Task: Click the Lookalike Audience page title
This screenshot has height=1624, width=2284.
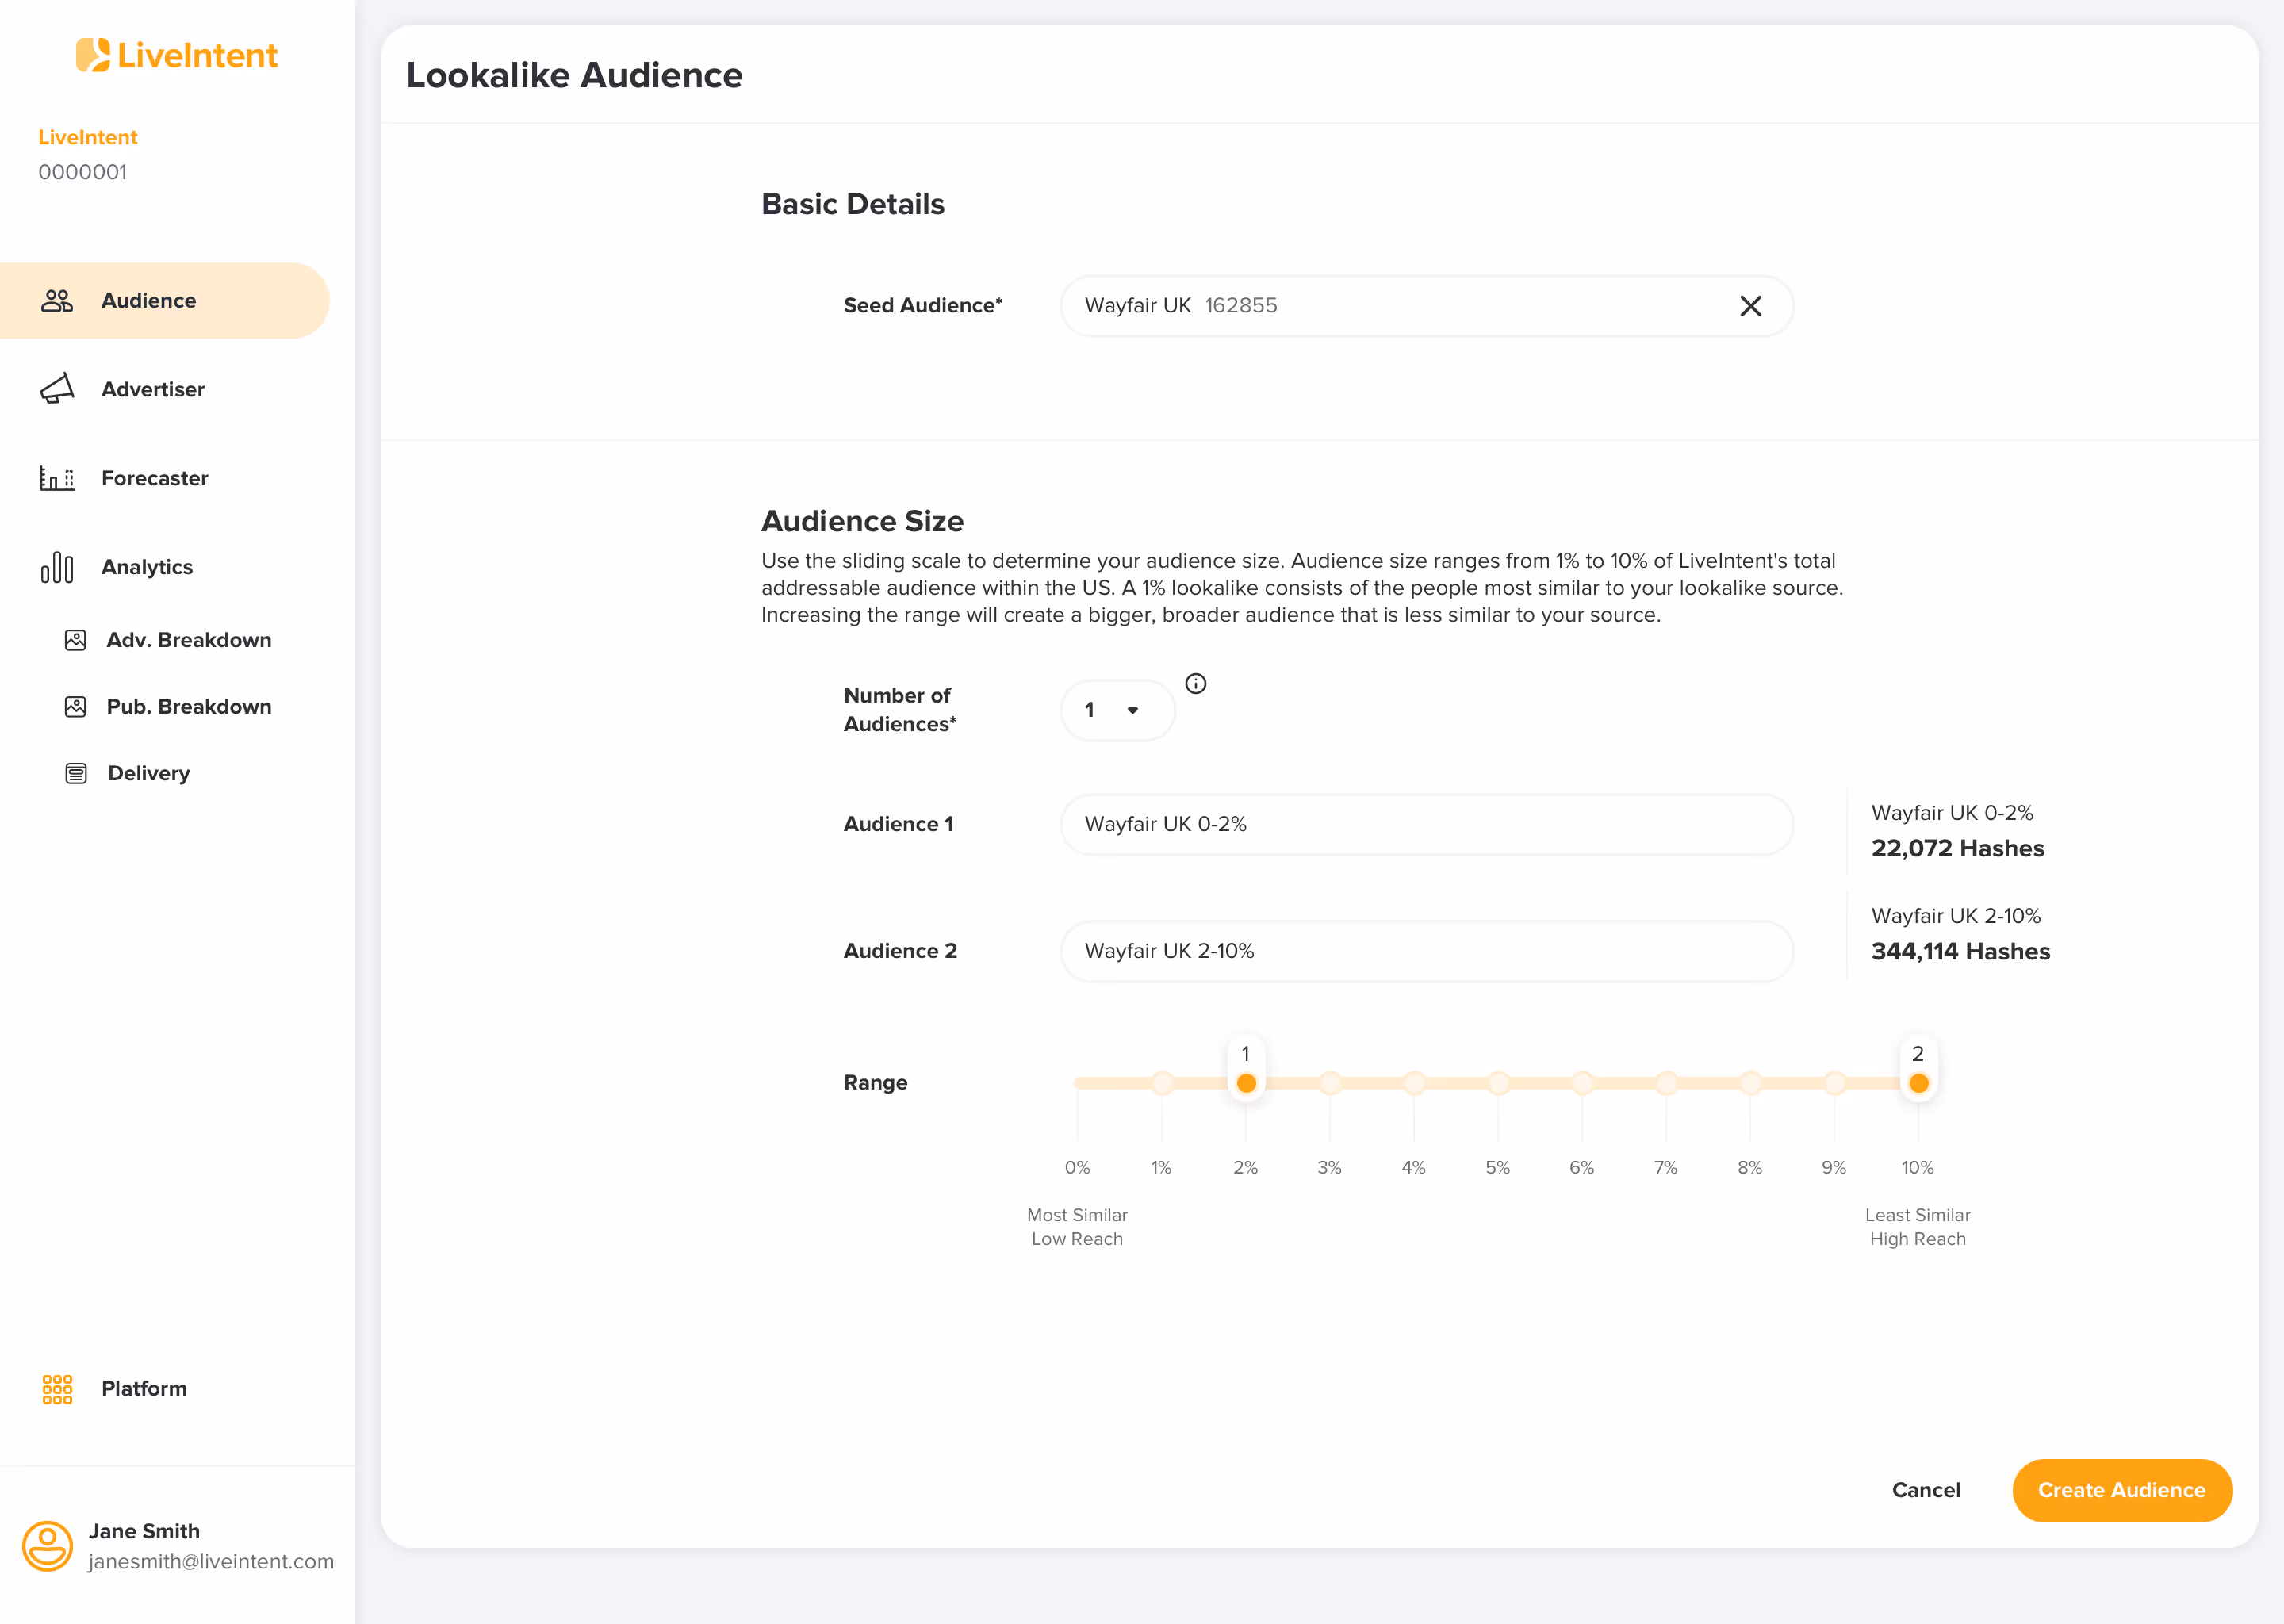Action: coord(574,75)
